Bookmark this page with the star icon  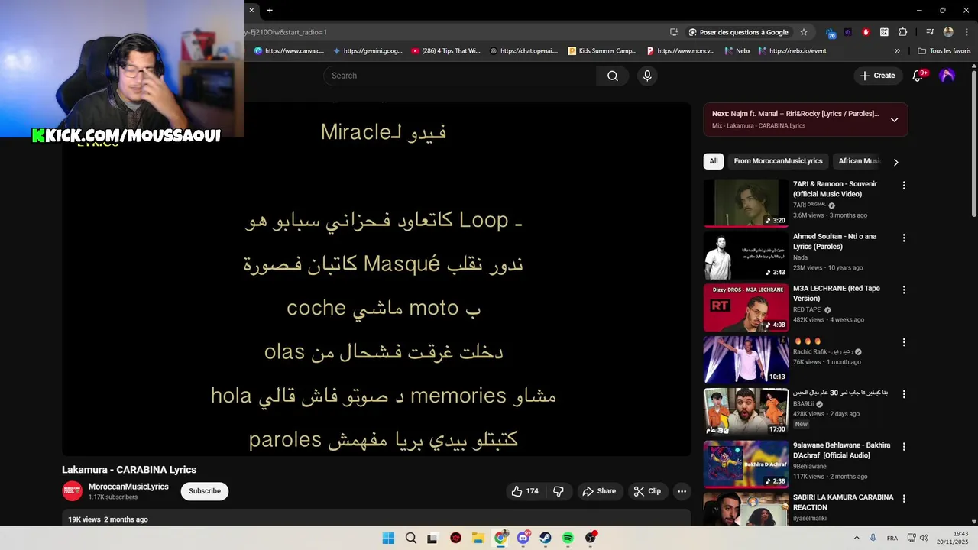pyautogui.click(x=804, y=32)
